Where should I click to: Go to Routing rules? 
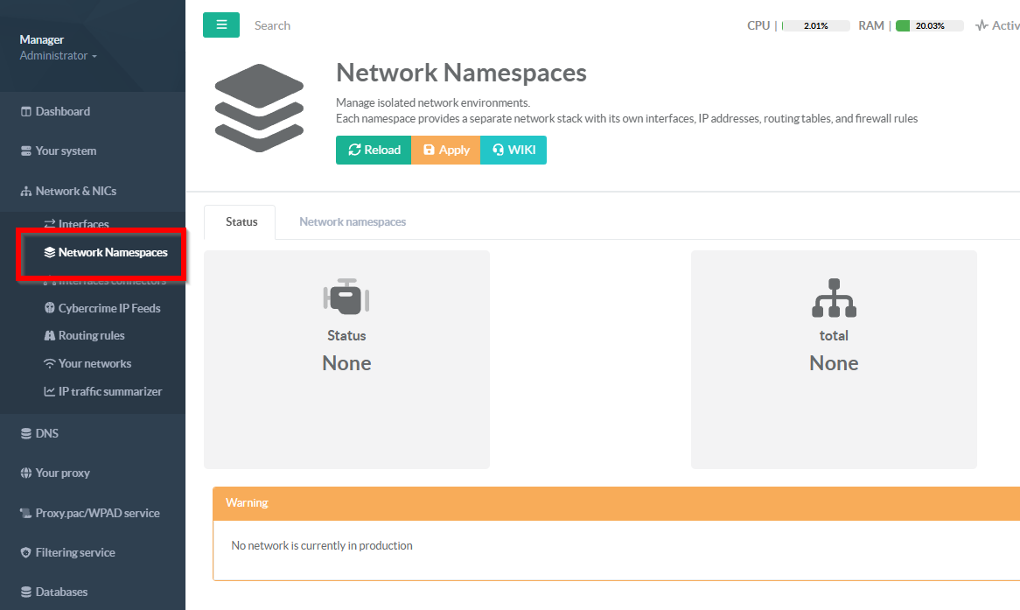(x=91, y=335)
